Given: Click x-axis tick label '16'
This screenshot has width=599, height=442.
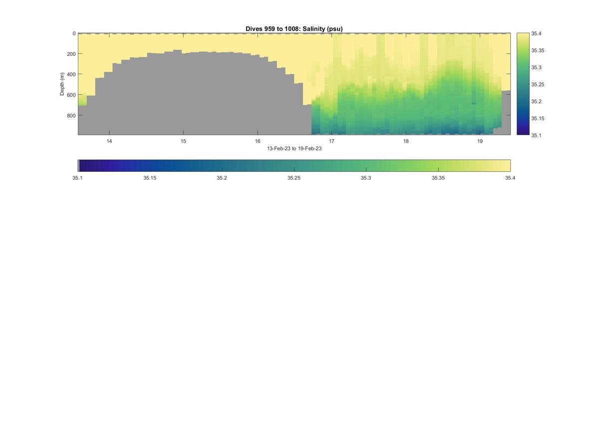Looking at the screenshot, I should pyautogui.click(x=258, y=141).
